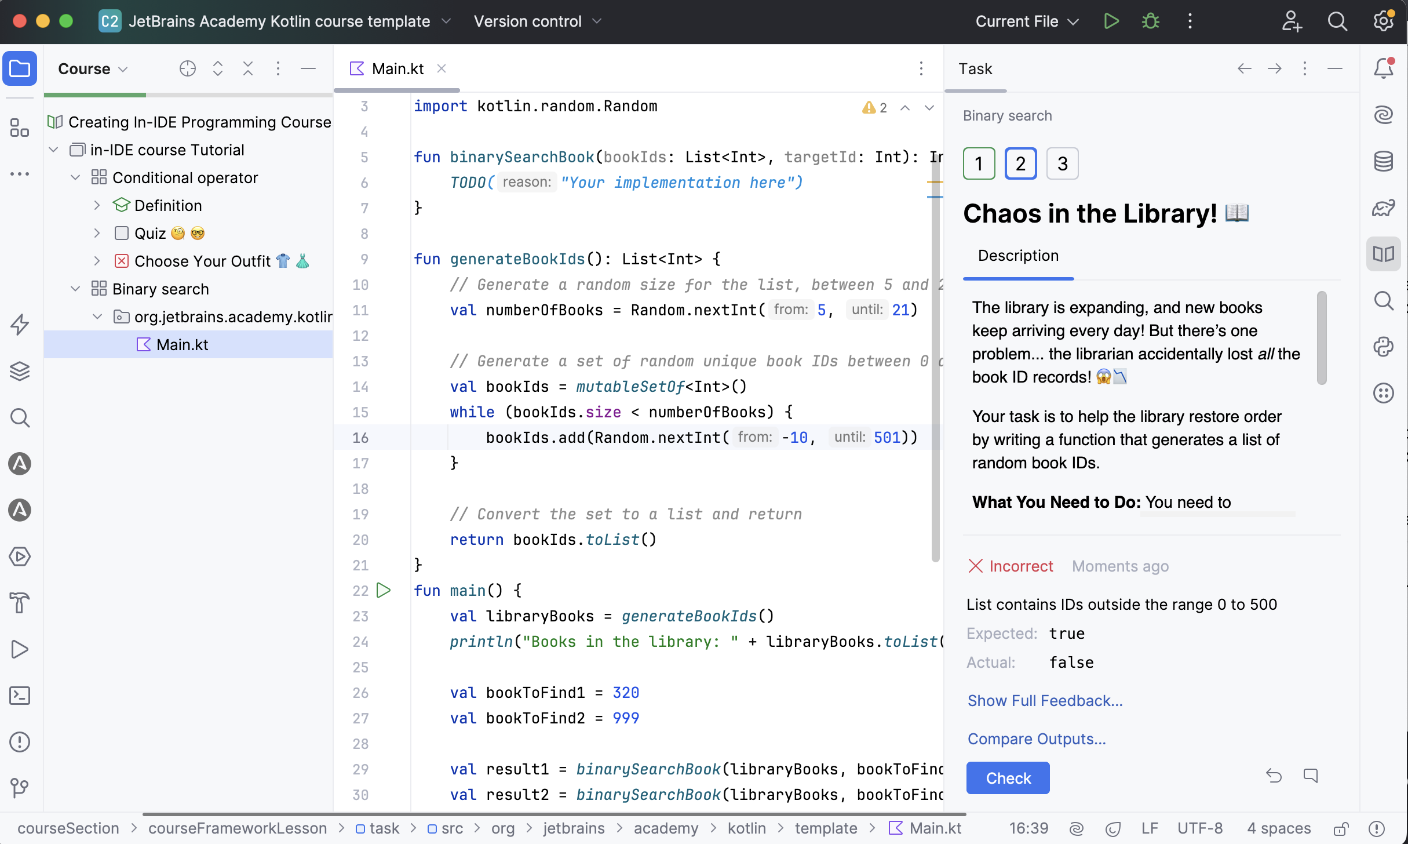The height and width of the screenshot is (844, 1408).
Task: Collapse the in-IDE course Tutorial node
Action: [54, 150]
